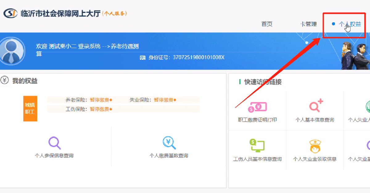This screenshot has height=193, width=370.
Task: Open 工伤人员基本信息查询 link text
Action: click(x=257, y=159)
